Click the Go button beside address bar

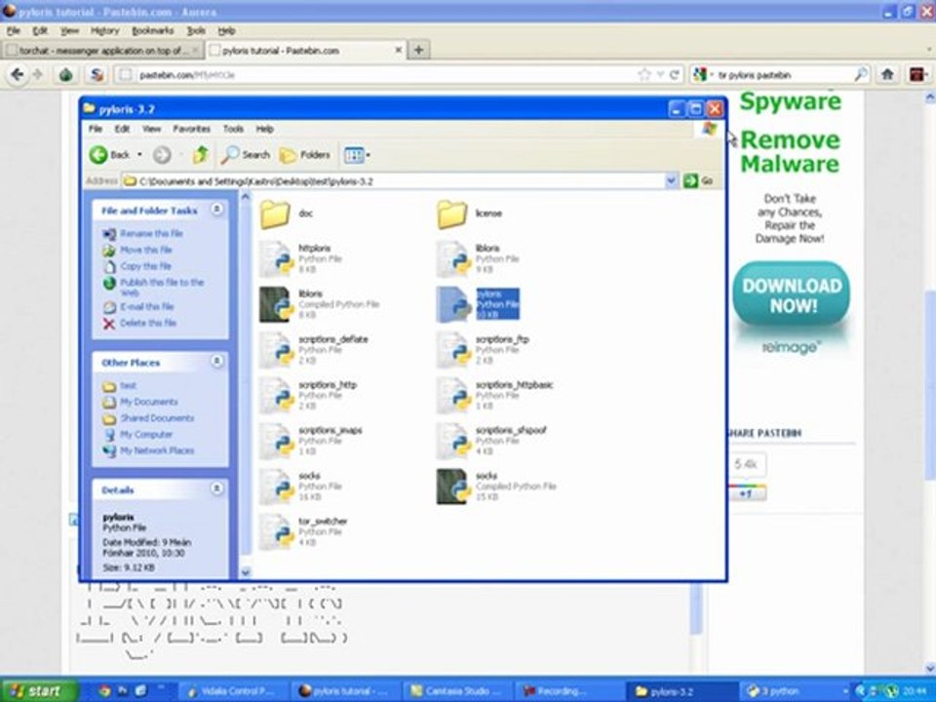(698, 181)
